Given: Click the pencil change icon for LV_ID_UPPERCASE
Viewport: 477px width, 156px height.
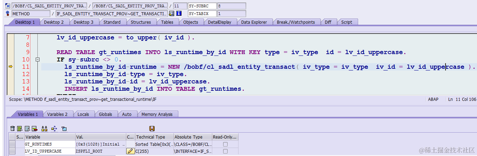Looking at the screenshot, I should click(x=130, y=151).
